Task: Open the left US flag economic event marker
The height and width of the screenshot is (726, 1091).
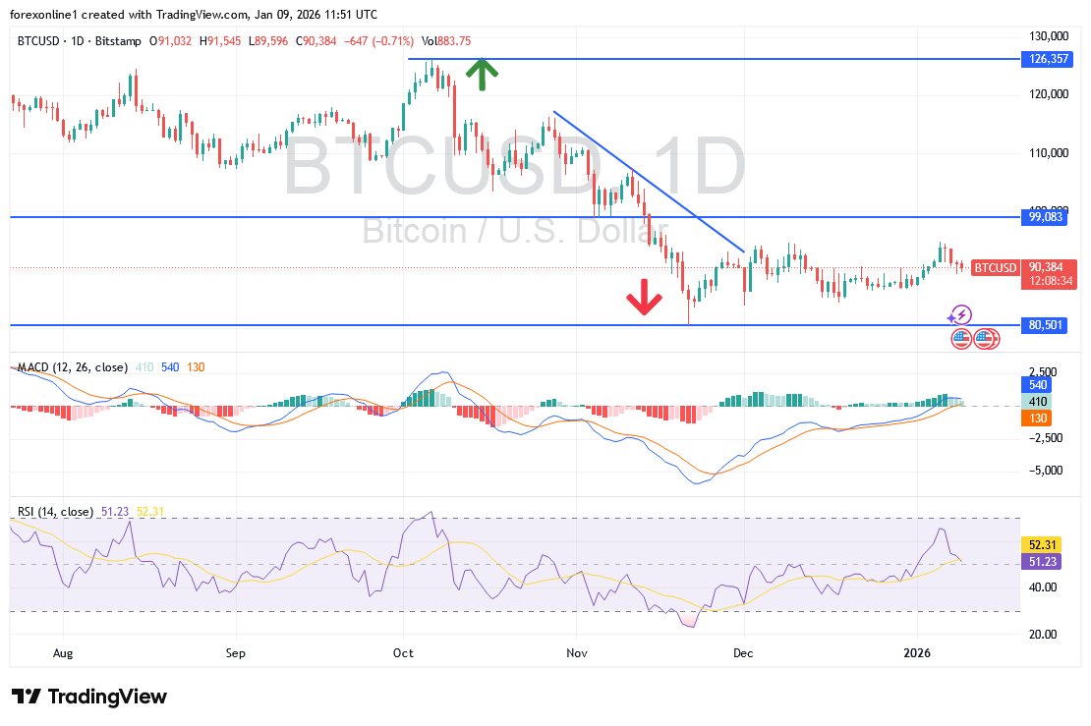Action: [960, 338]
